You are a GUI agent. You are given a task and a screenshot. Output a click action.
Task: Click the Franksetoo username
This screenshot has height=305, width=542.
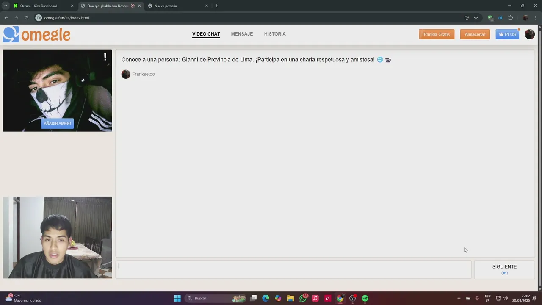pos(144,74)
